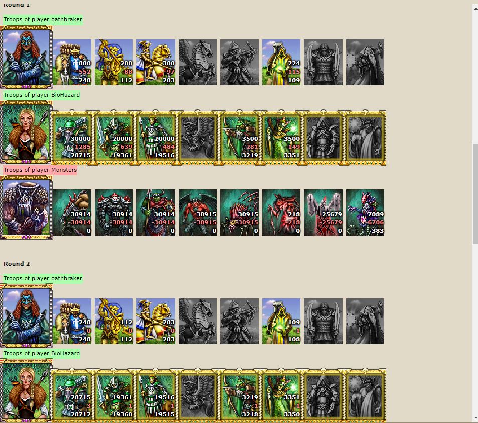The image size is (478, 423).
Task: Click BioHazard's hero portrait in Round 1
Action: pos(27,132)
